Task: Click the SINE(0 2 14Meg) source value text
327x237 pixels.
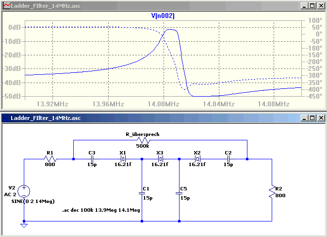Action: pyautogui.click(x=33, y=201)
